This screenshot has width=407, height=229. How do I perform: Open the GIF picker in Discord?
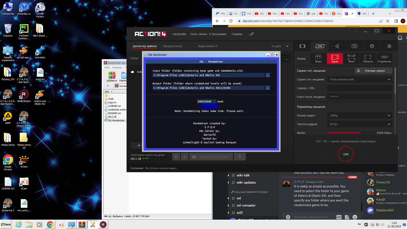pyautogui.click(x=339, y=217)
